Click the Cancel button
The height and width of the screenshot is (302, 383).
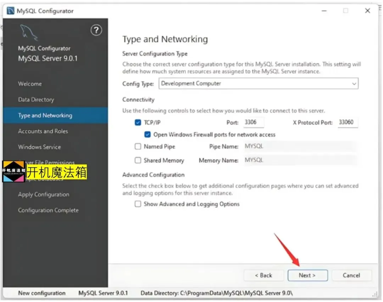coord(351,275)
